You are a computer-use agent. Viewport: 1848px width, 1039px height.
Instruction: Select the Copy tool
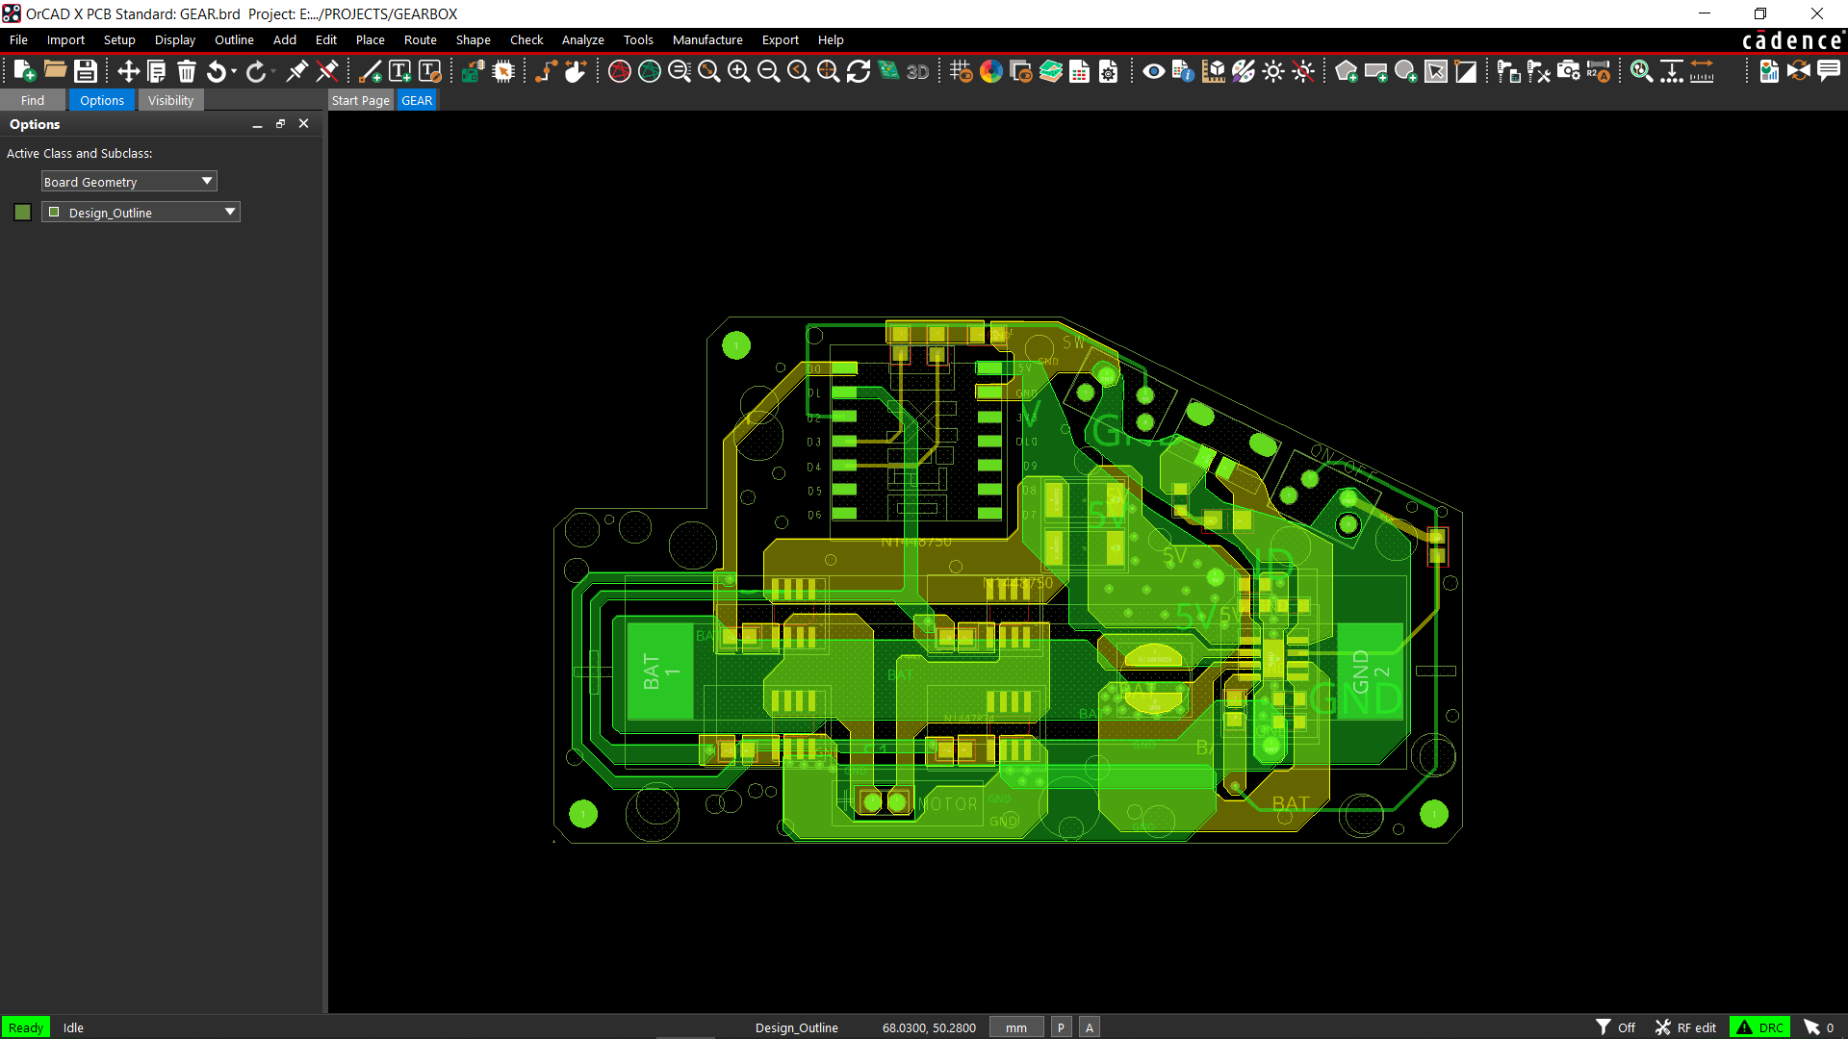pyautogui.click(x=157, y=71)
